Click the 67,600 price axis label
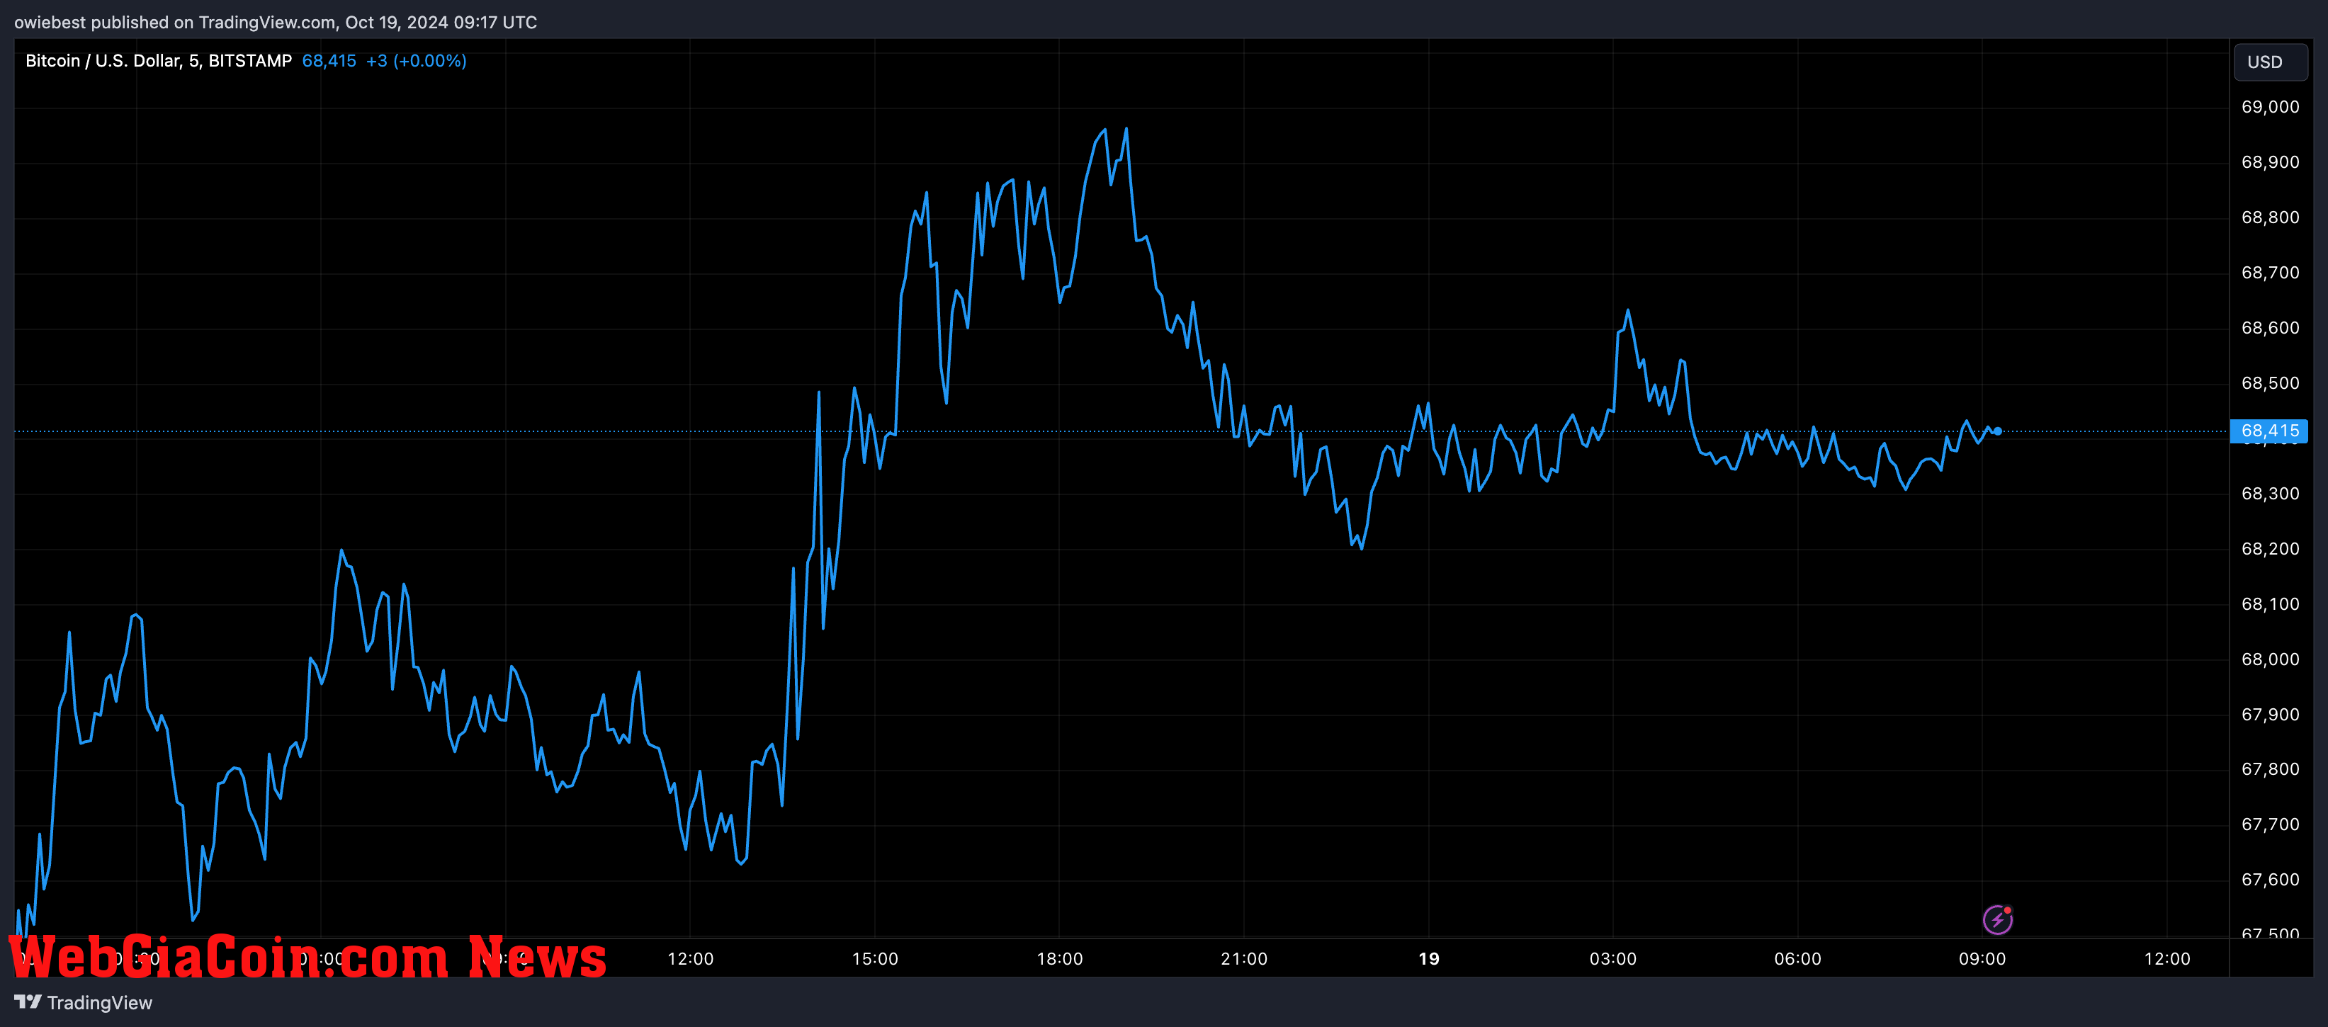The width and height of the screenshot is (2328, 1027). tap(2270, 879)
